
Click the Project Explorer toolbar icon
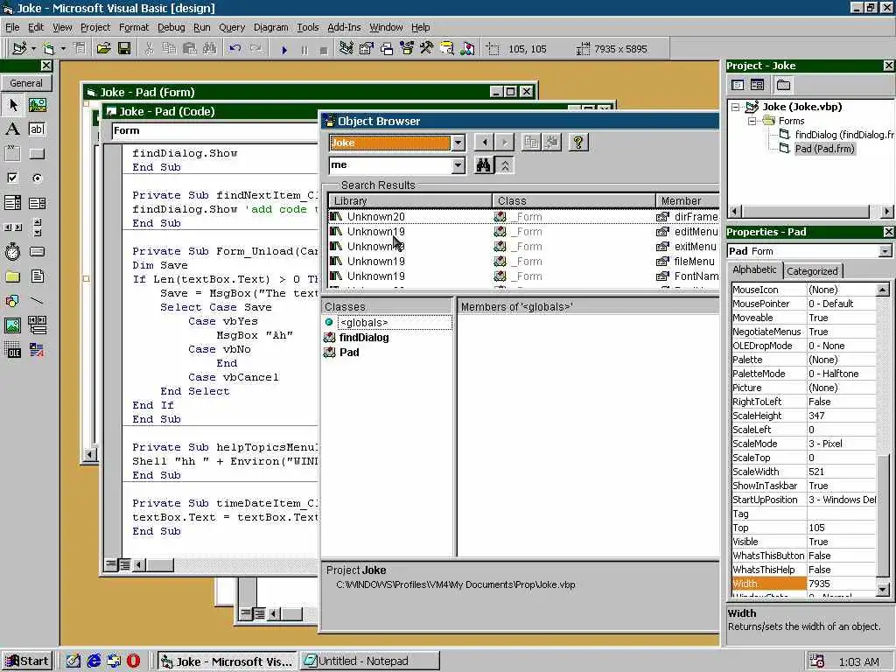(x=346, y=49)
